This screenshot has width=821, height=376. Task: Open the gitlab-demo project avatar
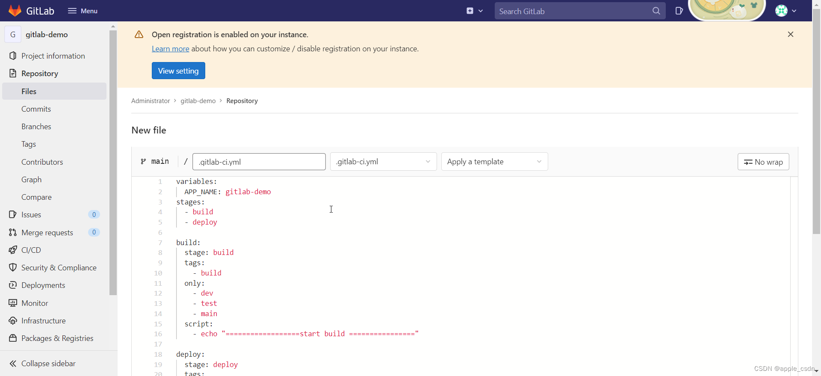tap(13, 35)
